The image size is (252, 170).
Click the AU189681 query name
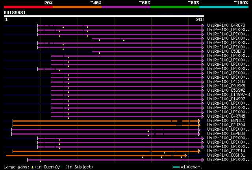15,13
